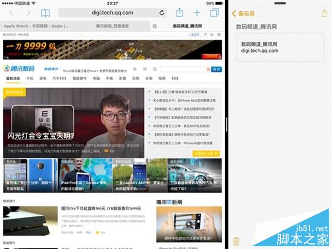
Task: Open the 平板 nav category
Action: click(x=110, y=79)
